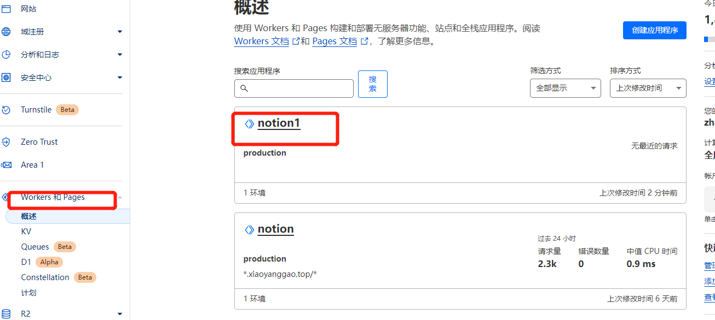Open the Workers 文档 link

coord(261,41)
